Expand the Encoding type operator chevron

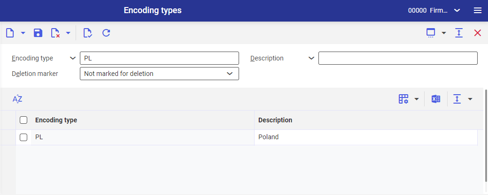pyautogui.click(x=73, y=58)
